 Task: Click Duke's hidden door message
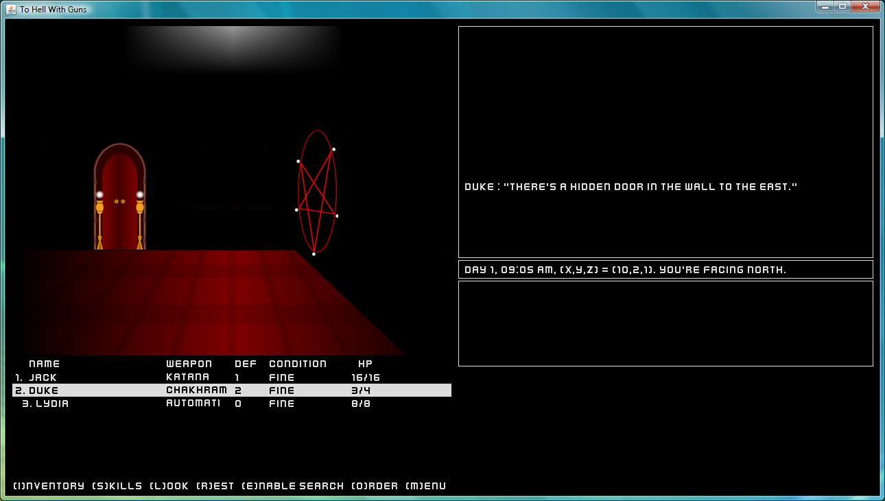(x=630, y=187)
